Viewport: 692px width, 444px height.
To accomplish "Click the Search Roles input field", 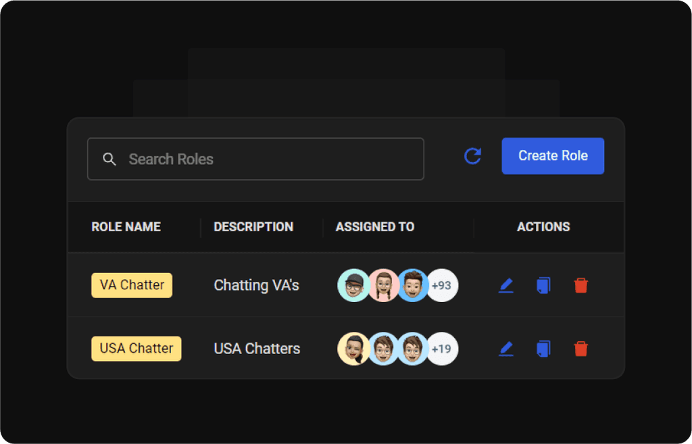I will coord(257,159).
